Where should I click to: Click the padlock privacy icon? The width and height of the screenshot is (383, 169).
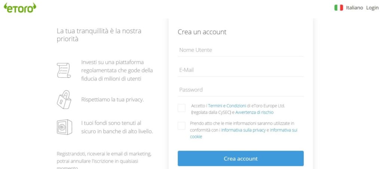[x=64, y=99]
